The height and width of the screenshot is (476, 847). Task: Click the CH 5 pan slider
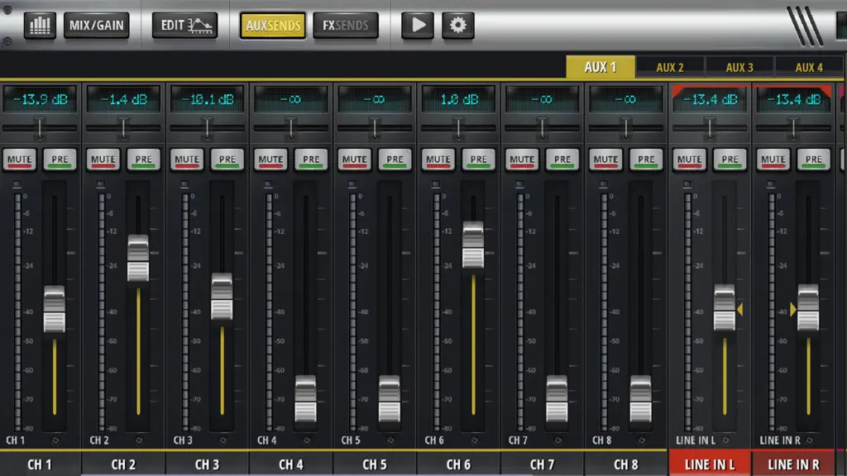click(375, 128)
